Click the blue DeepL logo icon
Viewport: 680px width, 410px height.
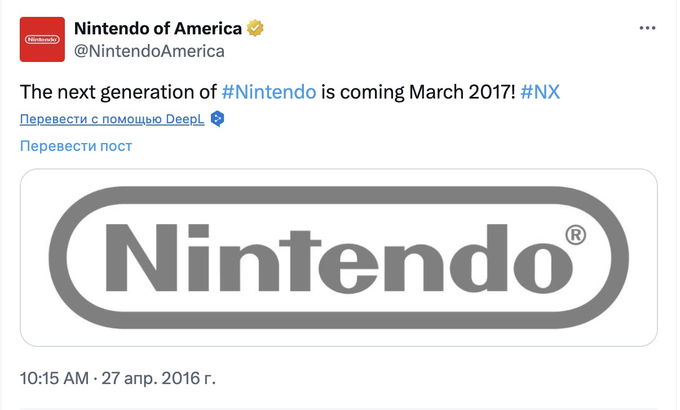pyautogui.click(x=217, y=119)
